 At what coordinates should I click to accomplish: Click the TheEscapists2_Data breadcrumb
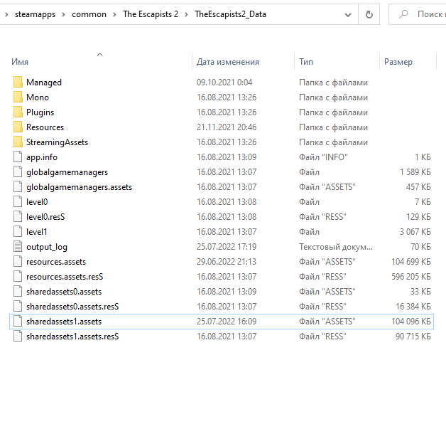[230, 14]
